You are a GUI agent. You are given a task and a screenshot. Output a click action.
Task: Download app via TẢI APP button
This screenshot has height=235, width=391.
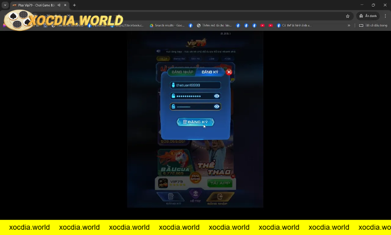(220, 183)
